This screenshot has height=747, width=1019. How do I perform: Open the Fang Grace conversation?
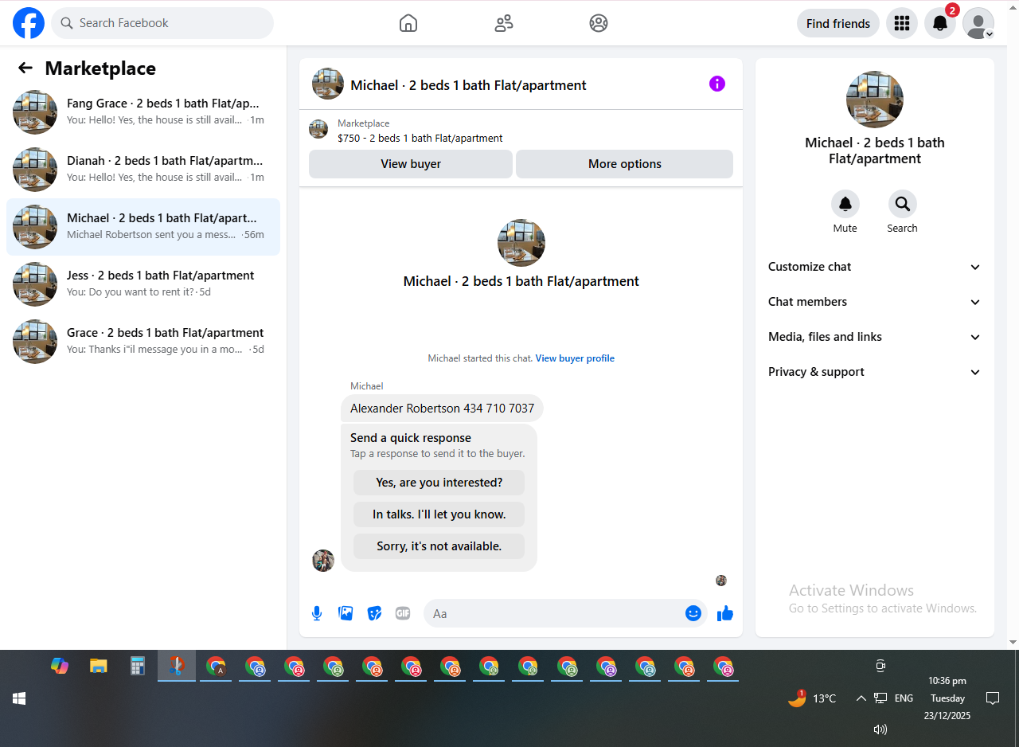tap(143, 112)
